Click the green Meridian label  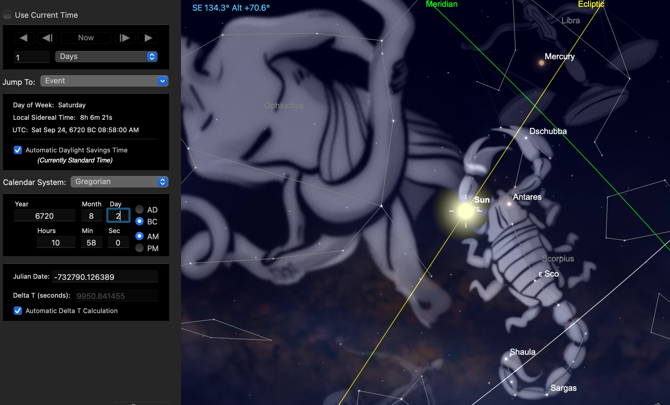click(x=442, y=4)
